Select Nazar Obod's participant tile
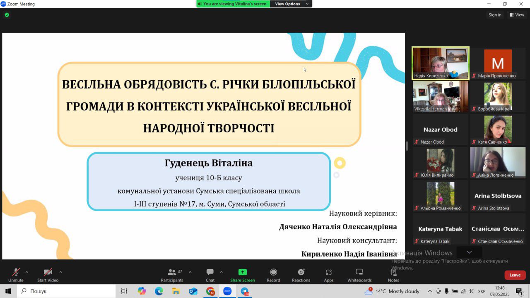Viewport: 530px width, 298px height. pos(441,129)
